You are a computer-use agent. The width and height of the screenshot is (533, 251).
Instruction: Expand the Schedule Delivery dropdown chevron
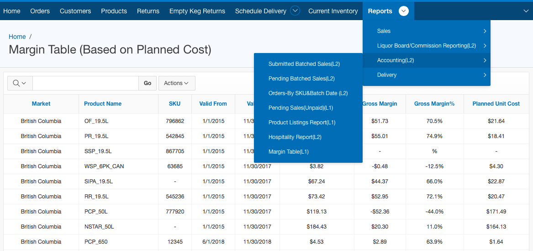pyautogui.click(x=295, y=11)
